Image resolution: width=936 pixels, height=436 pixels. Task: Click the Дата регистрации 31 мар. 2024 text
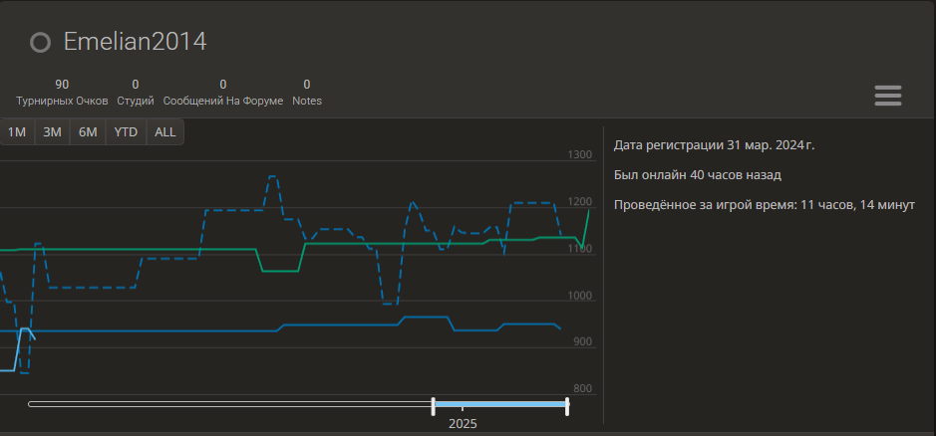pos(714,145)
